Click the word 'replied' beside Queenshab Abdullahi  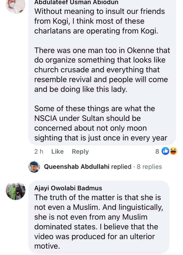click(x=121, y=167)
